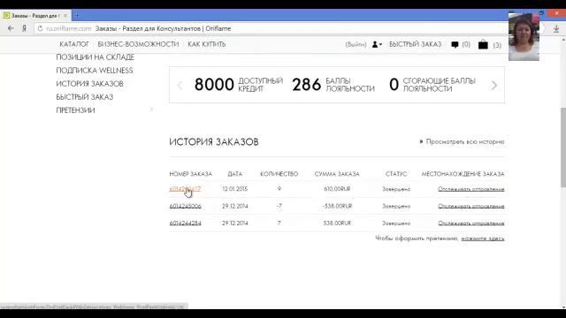The width and height of the screenshot is (566, 318).
Task: Select ПОЗИЦИИ НА СКЛАДЕ in sidebar
Action: click(x=96, y=57)
